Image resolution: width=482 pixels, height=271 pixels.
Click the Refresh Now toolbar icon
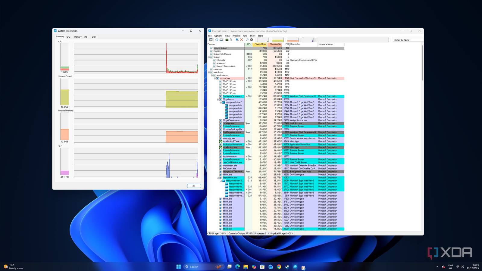point(216,40)
